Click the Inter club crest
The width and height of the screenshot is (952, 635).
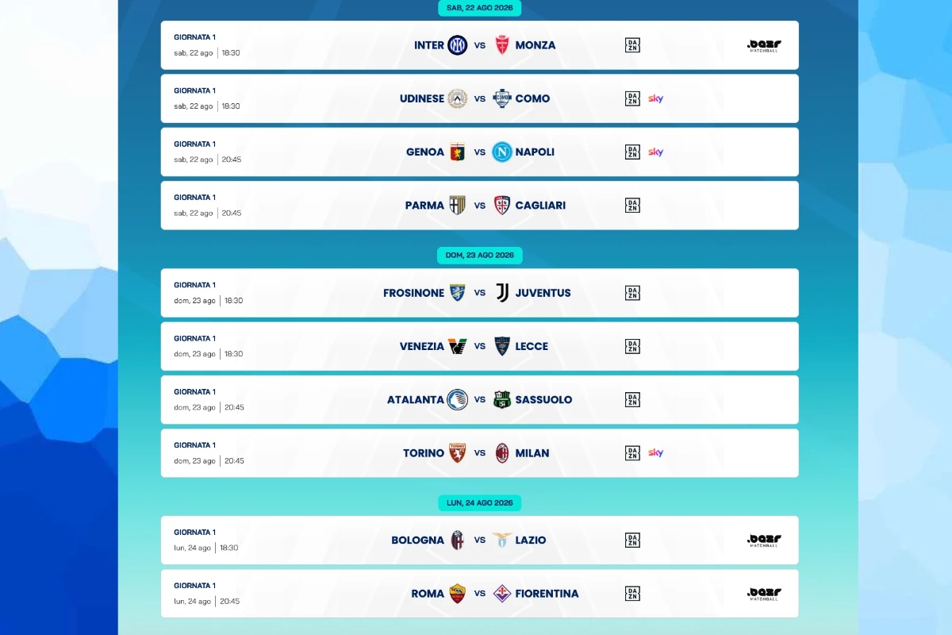[x=458, y=45]
